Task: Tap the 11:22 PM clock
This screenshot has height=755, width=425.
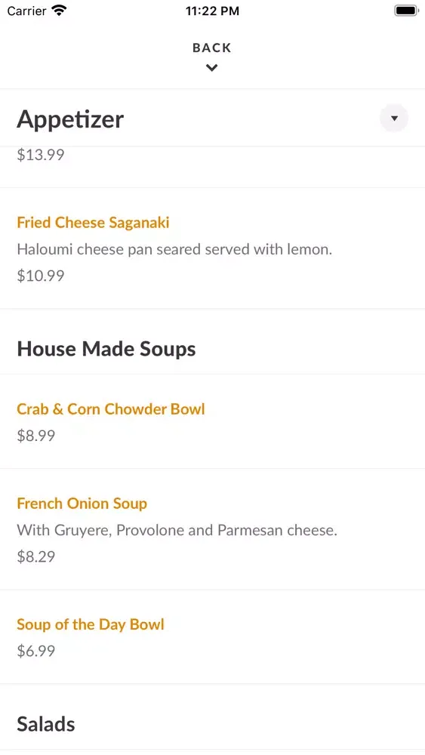Action: tap(212, 11)
